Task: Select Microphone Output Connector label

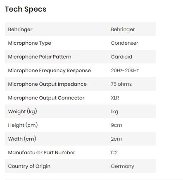Action: tap(46, 98)
